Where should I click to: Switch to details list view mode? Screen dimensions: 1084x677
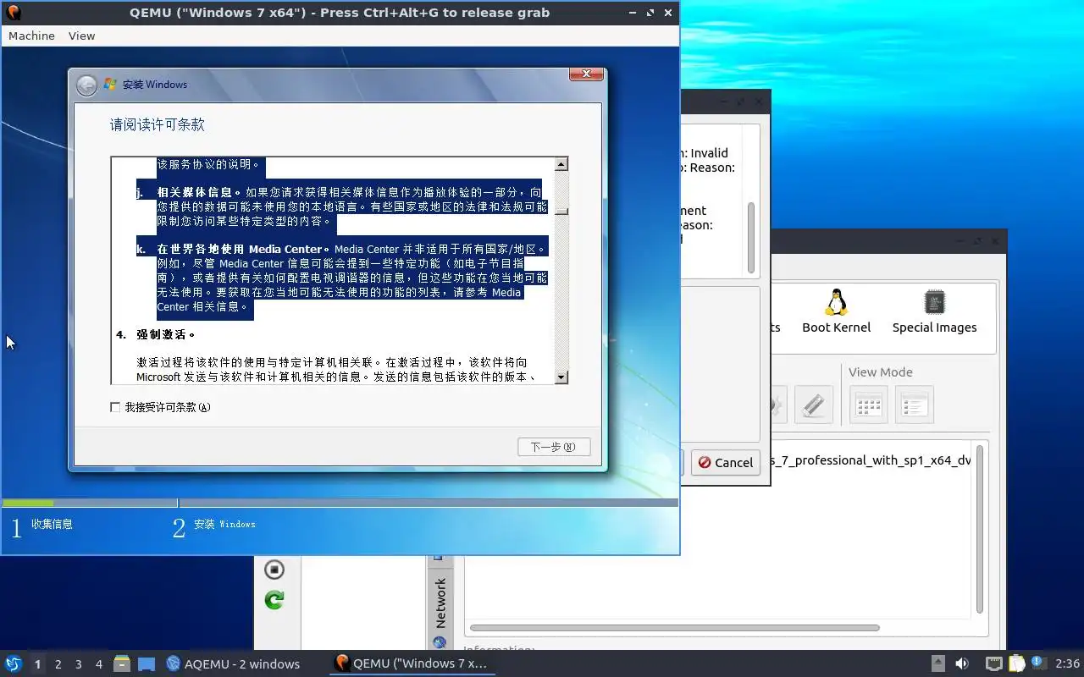coord(915,405)
